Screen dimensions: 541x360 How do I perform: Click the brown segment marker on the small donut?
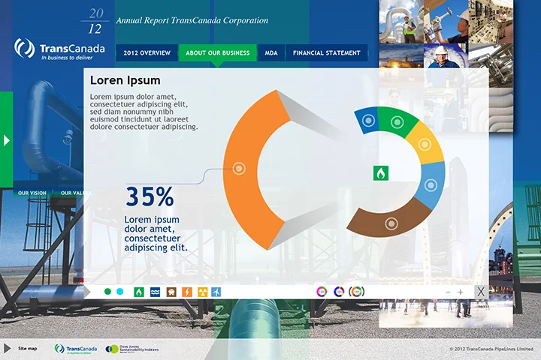click(391, 223)
